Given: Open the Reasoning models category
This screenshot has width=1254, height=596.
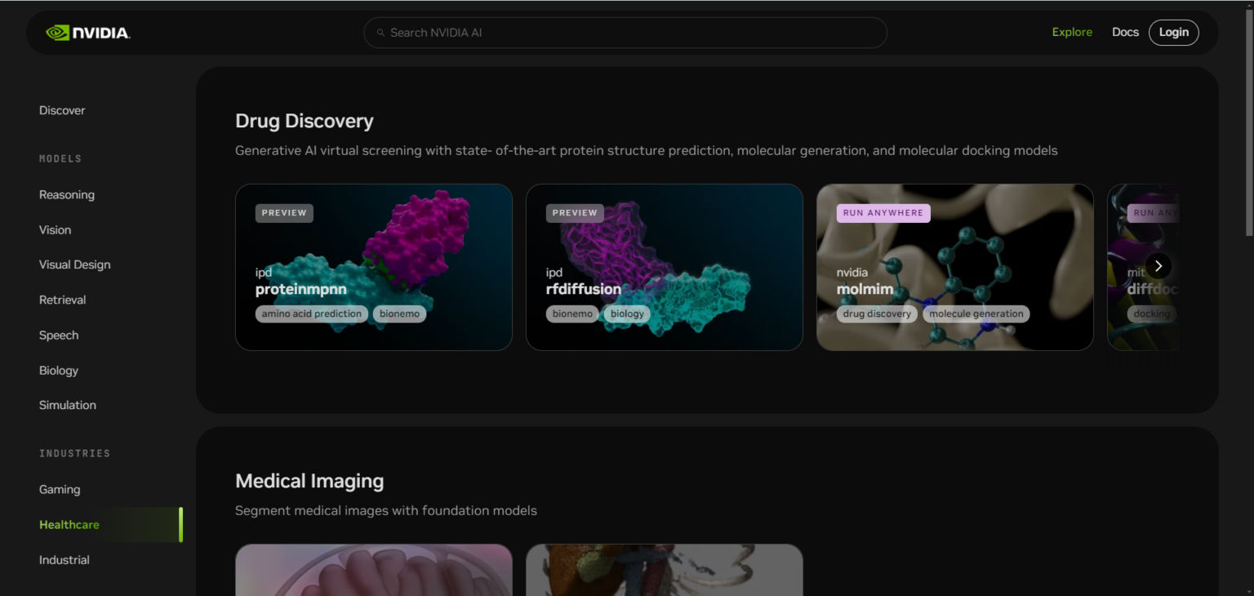Looking at the screenshot, I should coord(67,194).
